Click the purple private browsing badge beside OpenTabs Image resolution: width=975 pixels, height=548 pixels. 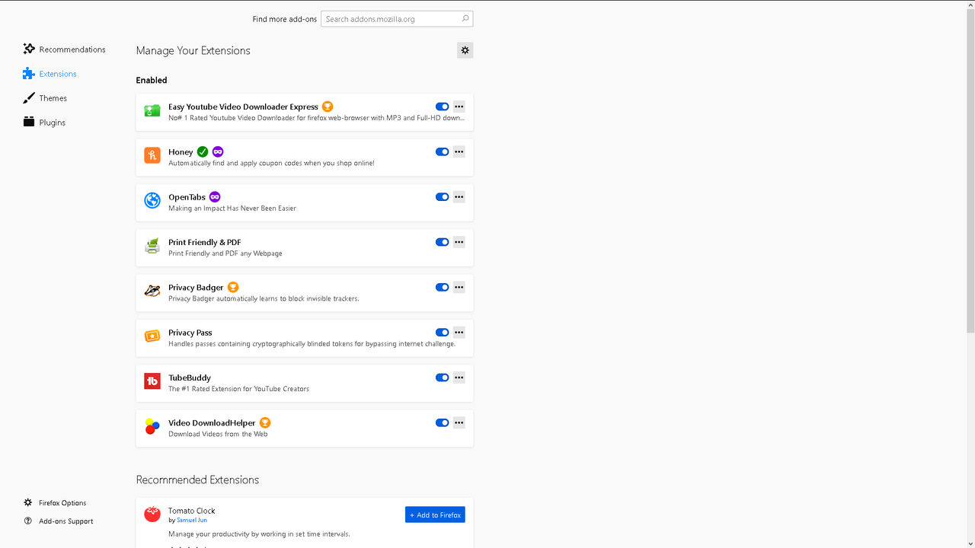click(215, 197)
